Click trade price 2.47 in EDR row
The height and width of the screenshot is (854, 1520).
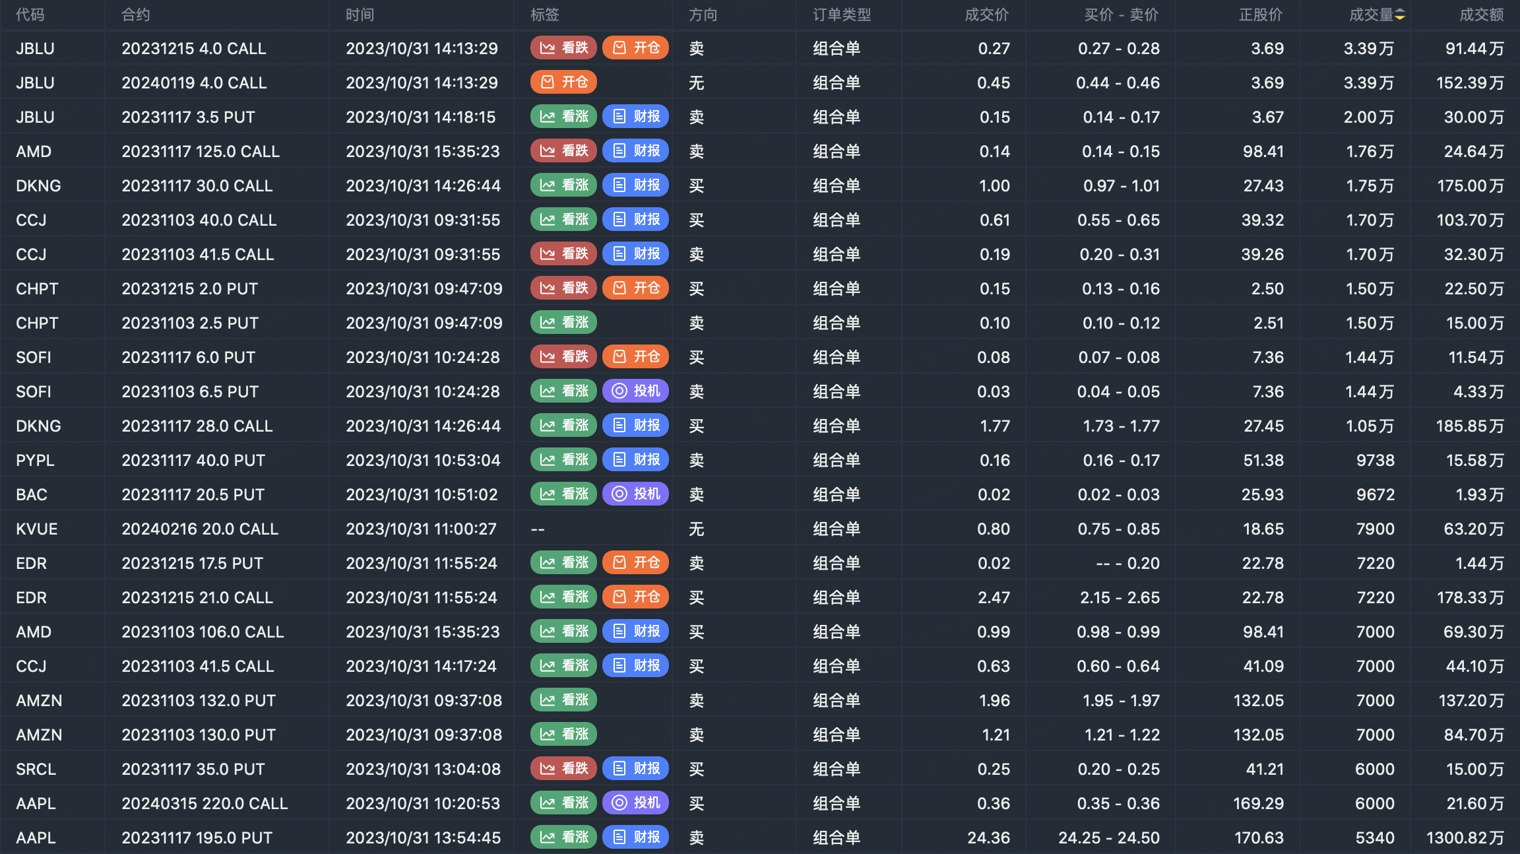[994, 597]
